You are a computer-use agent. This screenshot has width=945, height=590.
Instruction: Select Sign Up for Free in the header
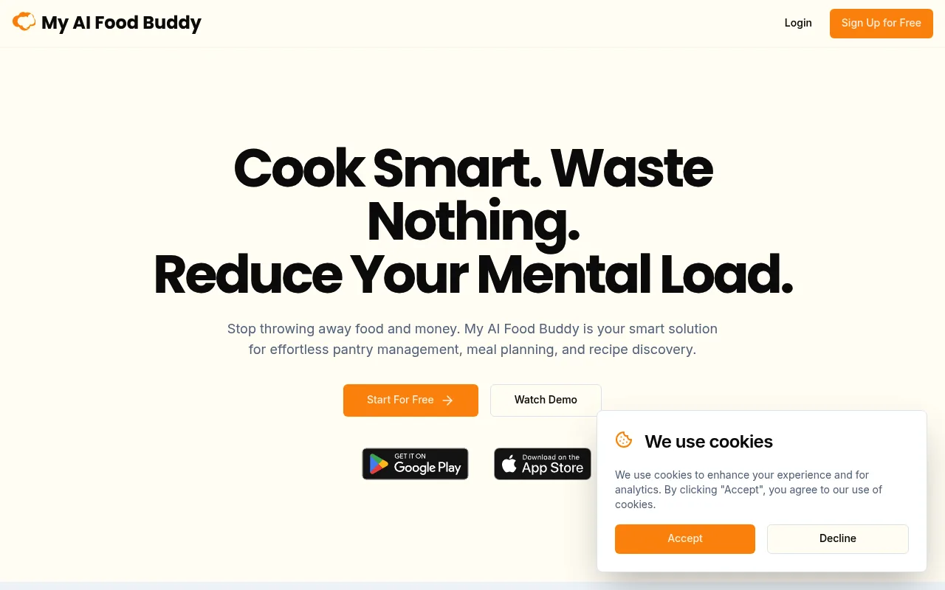point(882,24)
